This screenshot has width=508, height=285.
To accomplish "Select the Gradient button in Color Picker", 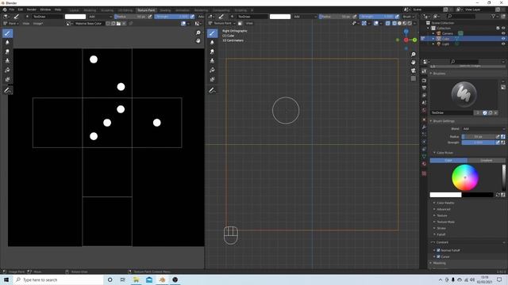I will [x=487, y=161].
